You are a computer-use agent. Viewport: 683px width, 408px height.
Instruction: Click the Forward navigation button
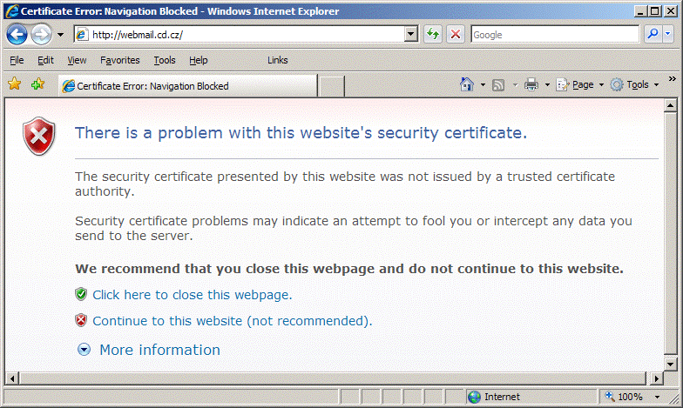coord(41,35)
